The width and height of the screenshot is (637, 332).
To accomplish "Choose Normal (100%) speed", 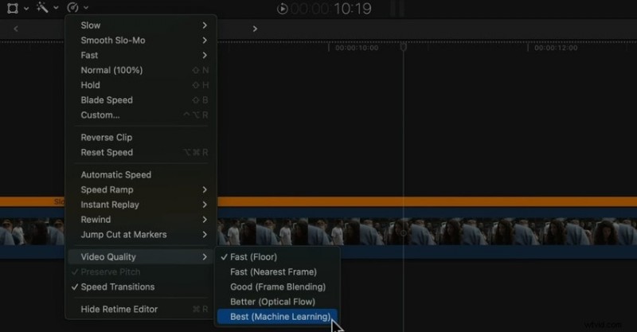I will pyautogui.click(x=141, y=70).
